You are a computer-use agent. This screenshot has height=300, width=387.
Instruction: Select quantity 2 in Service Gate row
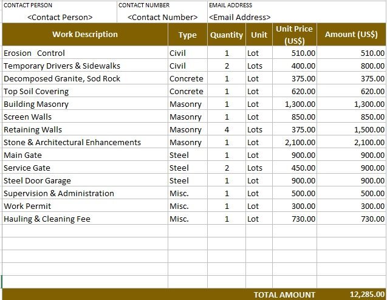pos(227,167)
